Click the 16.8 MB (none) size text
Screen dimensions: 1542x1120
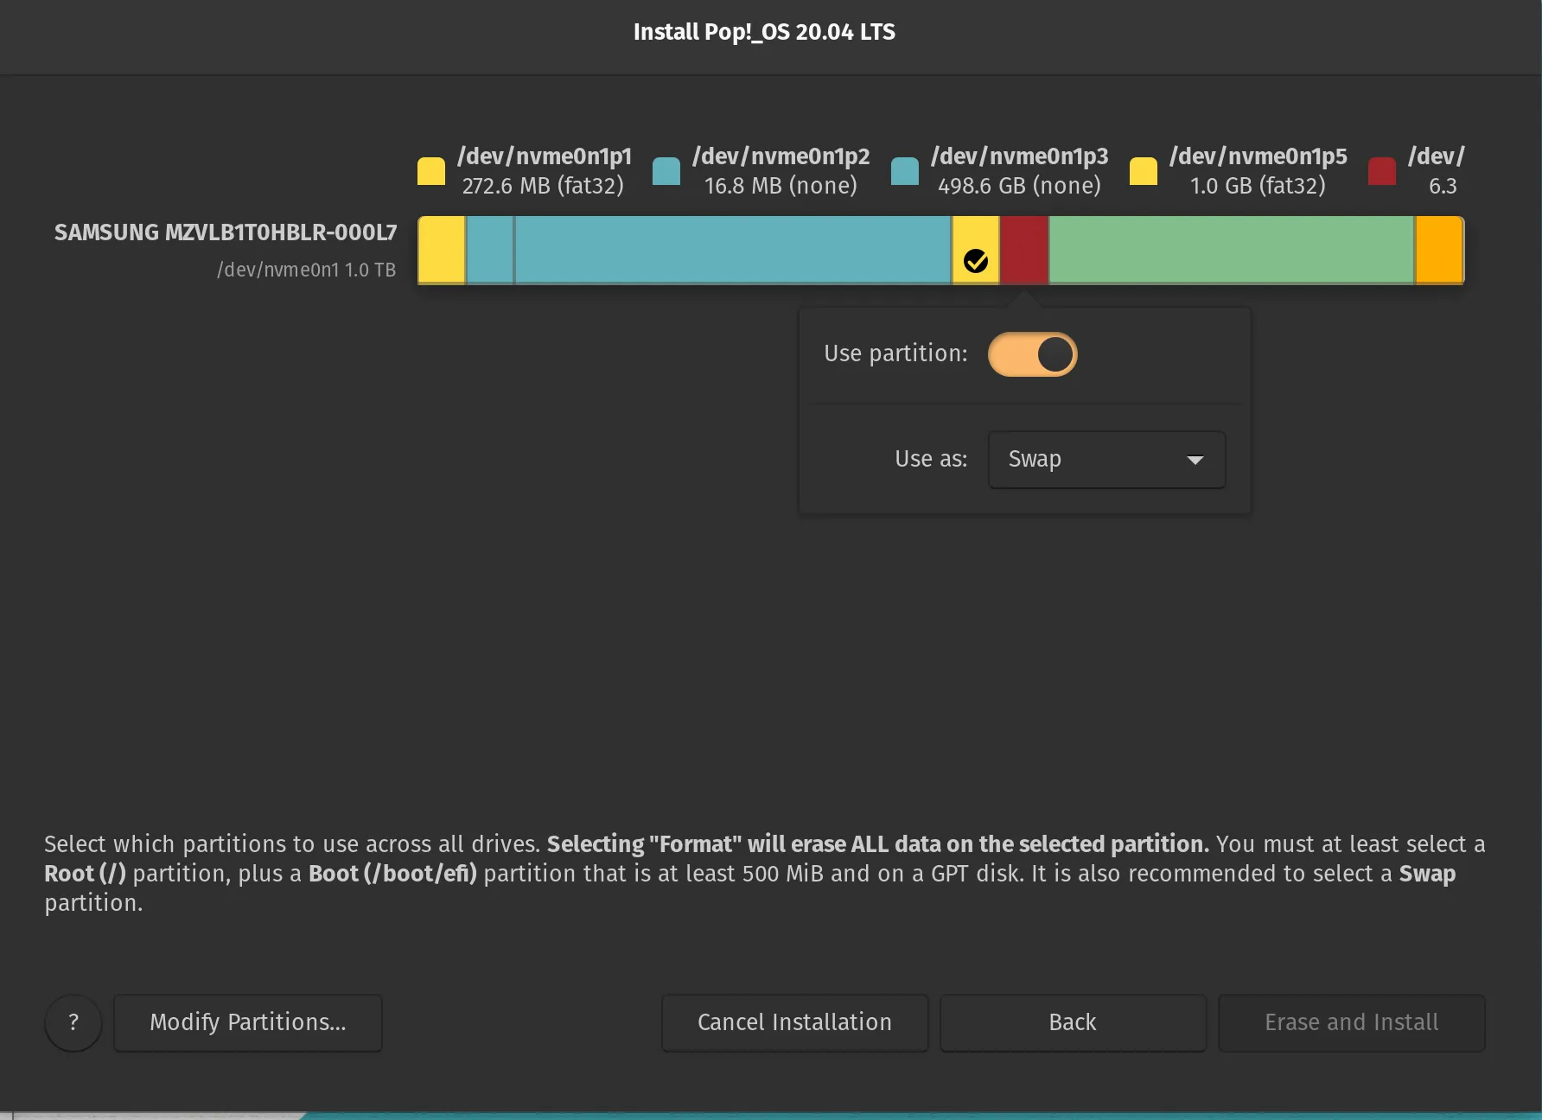[x=781, y=186]
